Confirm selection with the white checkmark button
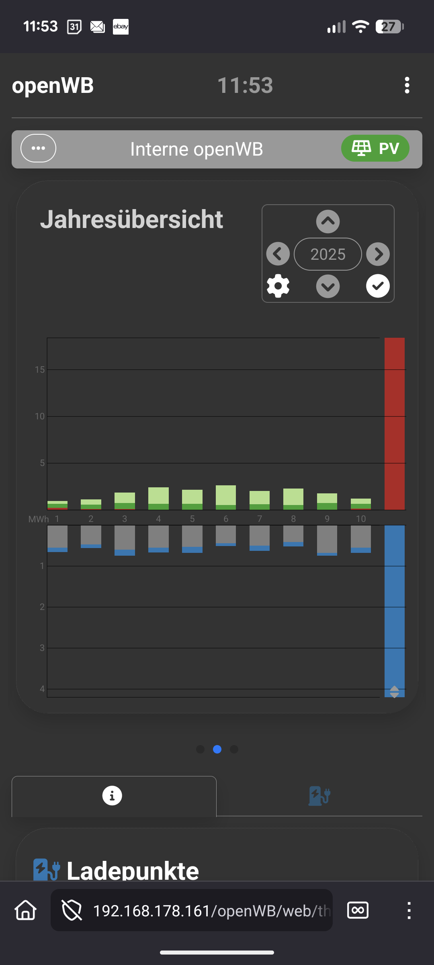Viewport: 434px width, 965px height. pyautogui.click(x=378, y=286)
